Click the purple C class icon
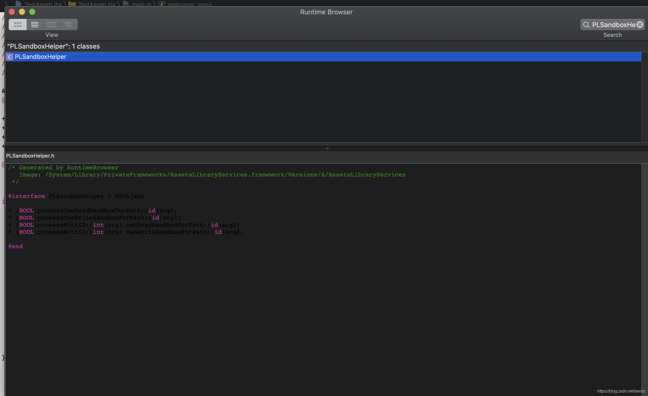This screenshot has width=648, height=396. [10, 57]
